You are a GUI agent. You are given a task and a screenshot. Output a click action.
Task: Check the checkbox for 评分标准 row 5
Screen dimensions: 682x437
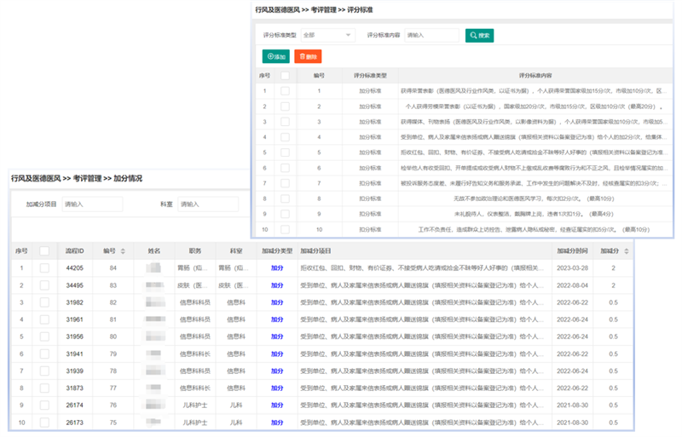click(x=285, y=152)
